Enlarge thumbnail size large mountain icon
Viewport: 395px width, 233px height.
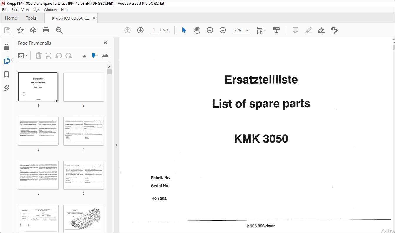(x=105, y=55)
